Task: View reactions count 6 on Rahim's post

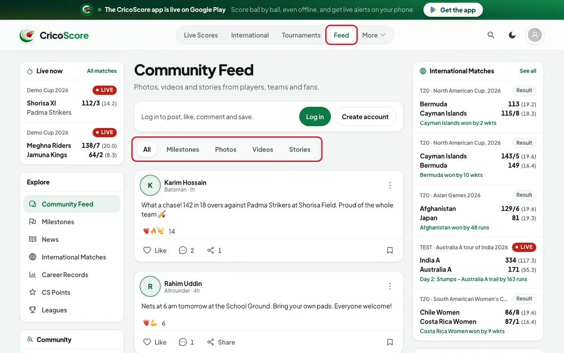Action: 154,323
